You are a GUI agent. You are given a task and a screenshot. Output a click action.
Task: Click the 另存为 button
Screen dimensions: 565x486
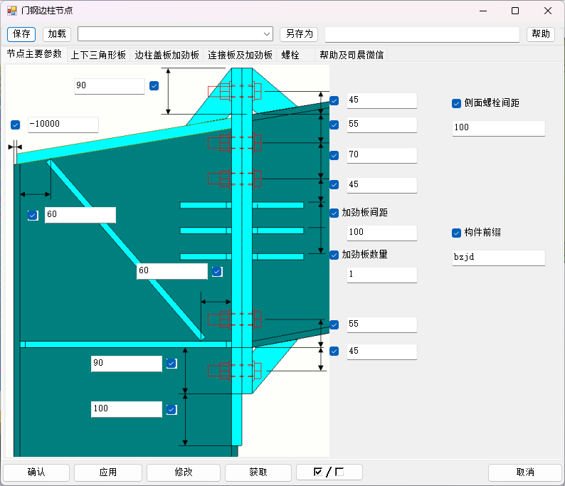click(299, 34)
